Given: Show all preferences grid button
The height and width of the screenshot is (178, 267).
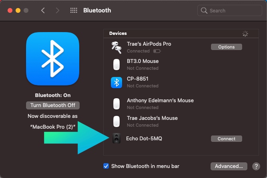Looking at the screenshot, I should tap(74, 10).
